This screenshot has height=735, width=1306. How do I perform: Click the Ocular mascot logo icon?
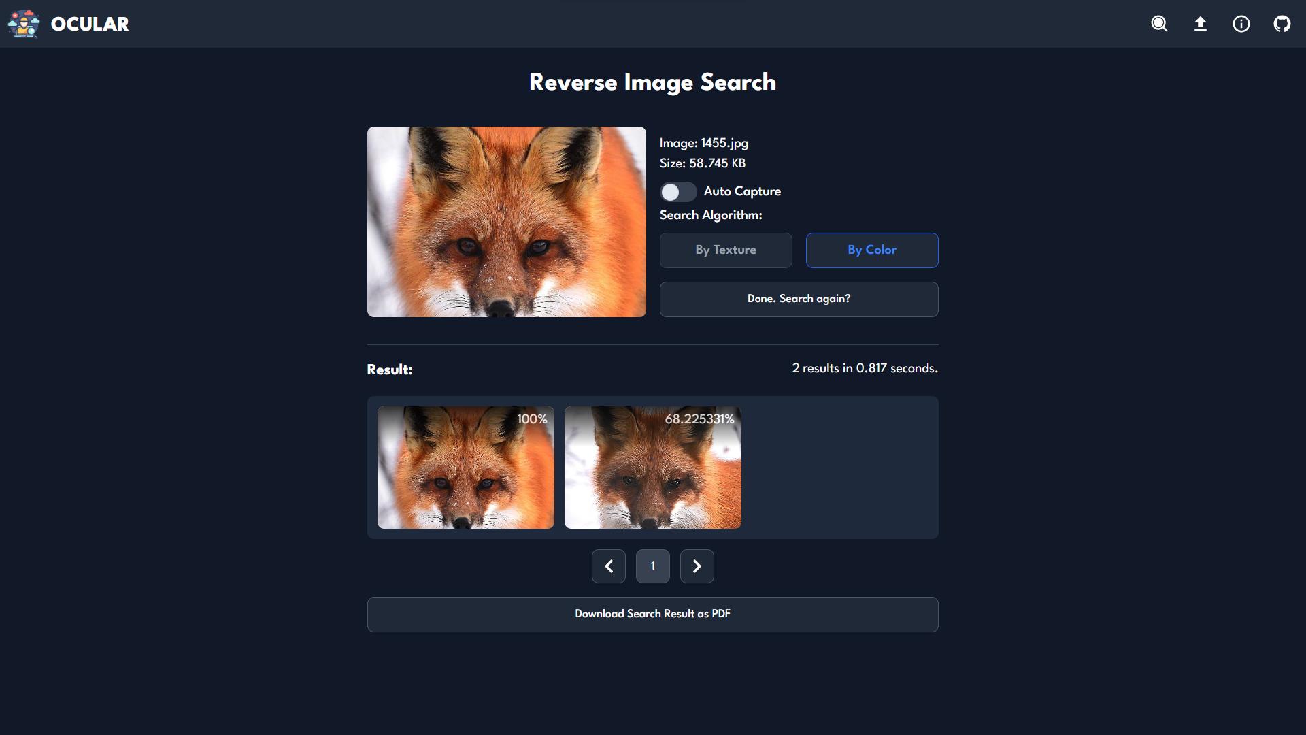(24, 24)
